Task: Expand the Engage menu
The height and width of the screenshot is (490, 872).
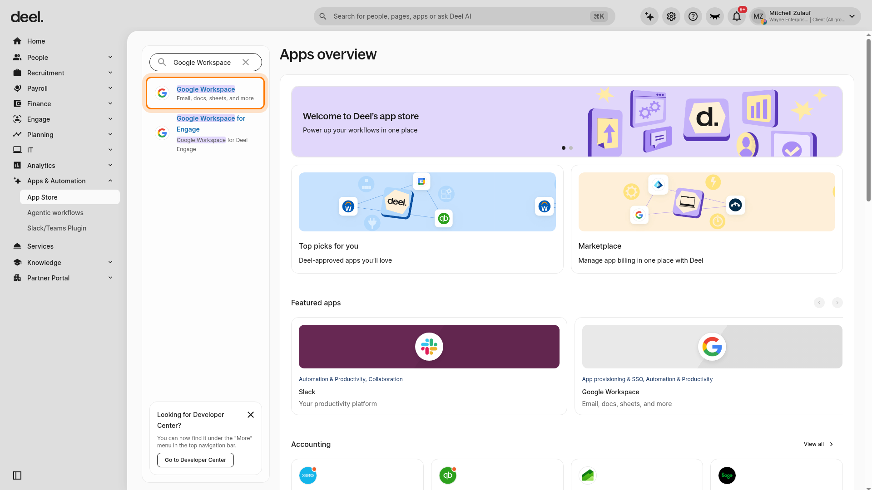Action: coord(110,119)
